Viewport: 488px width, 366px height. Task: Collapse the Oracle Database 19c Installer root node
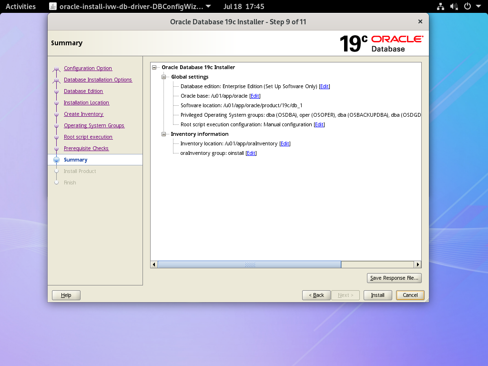[154, 67]
